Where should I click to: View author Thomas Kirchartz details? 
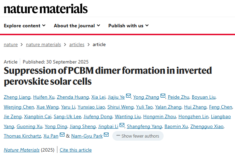(22, 136)
